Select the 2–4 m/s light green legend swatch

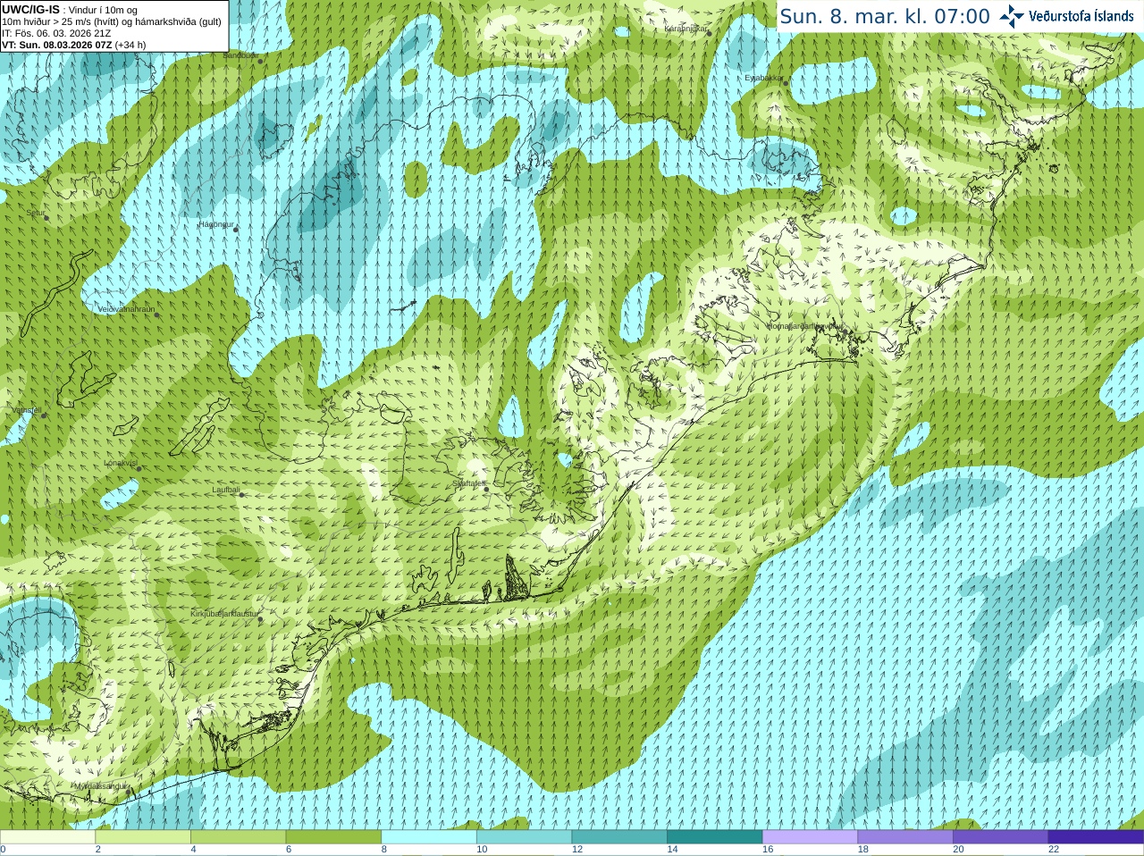(x=143, y=837)
